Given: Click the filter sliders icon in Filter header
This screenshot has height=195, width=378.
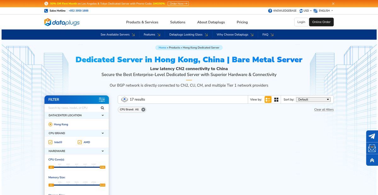Looking at the screenshot, I should [102, 99].
